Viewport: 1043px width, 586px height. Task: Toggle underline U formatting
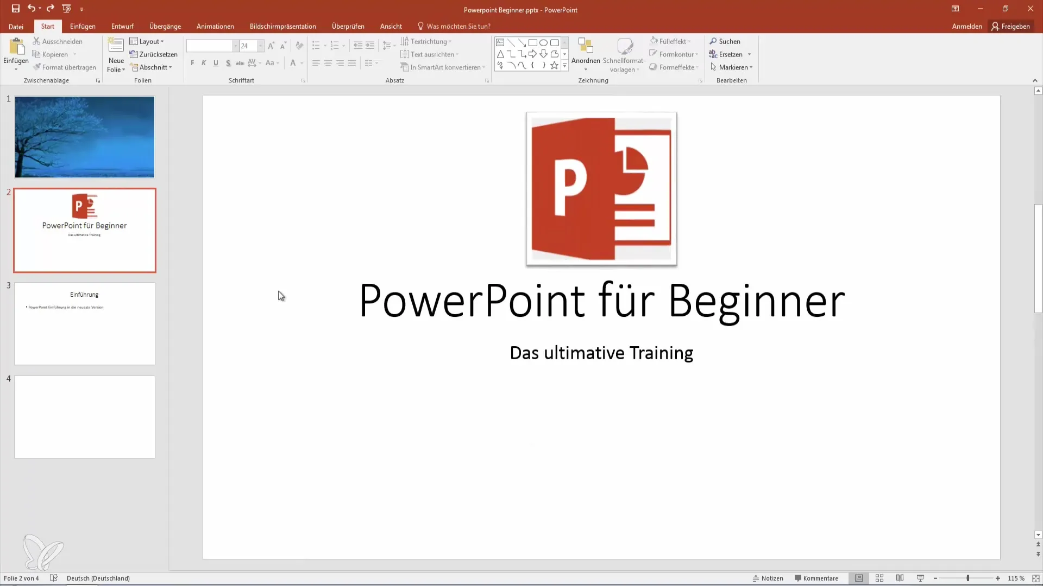(216, 63)
